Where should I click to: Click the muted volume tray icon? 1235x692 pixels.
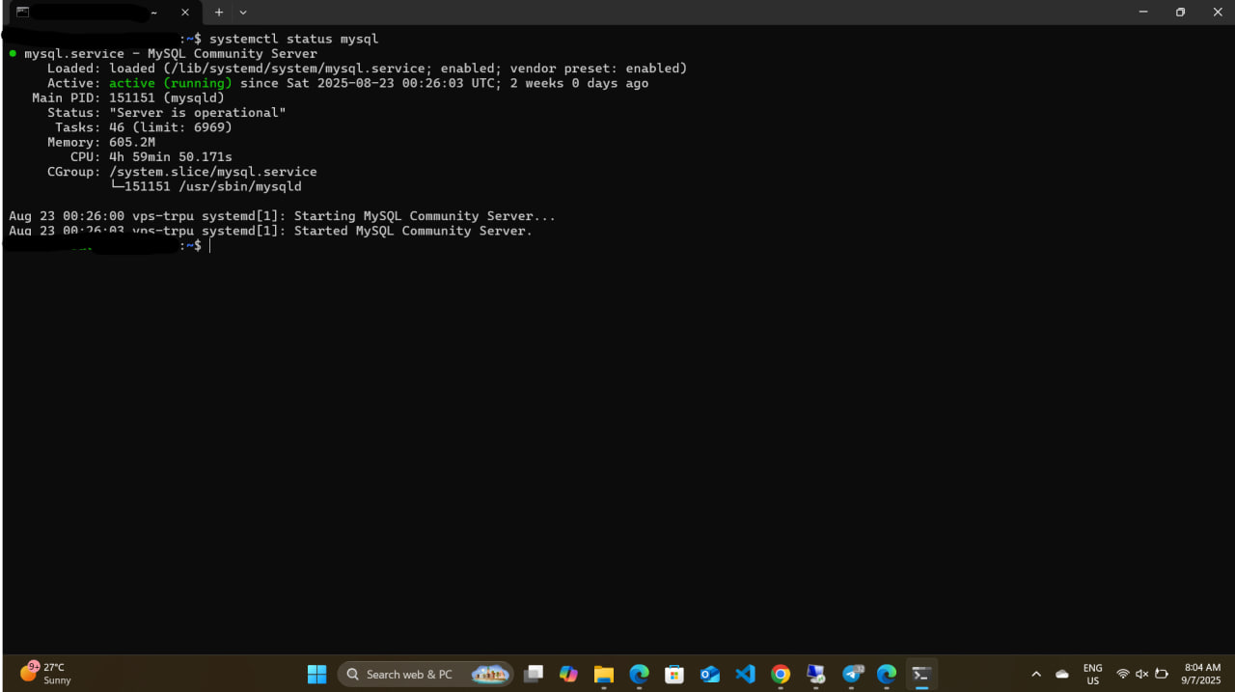(x=1141, y=674)
